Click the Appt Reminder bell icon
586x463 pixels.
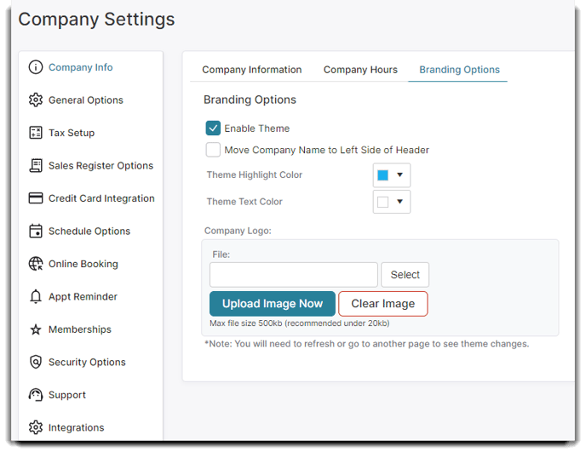point(36,296)
